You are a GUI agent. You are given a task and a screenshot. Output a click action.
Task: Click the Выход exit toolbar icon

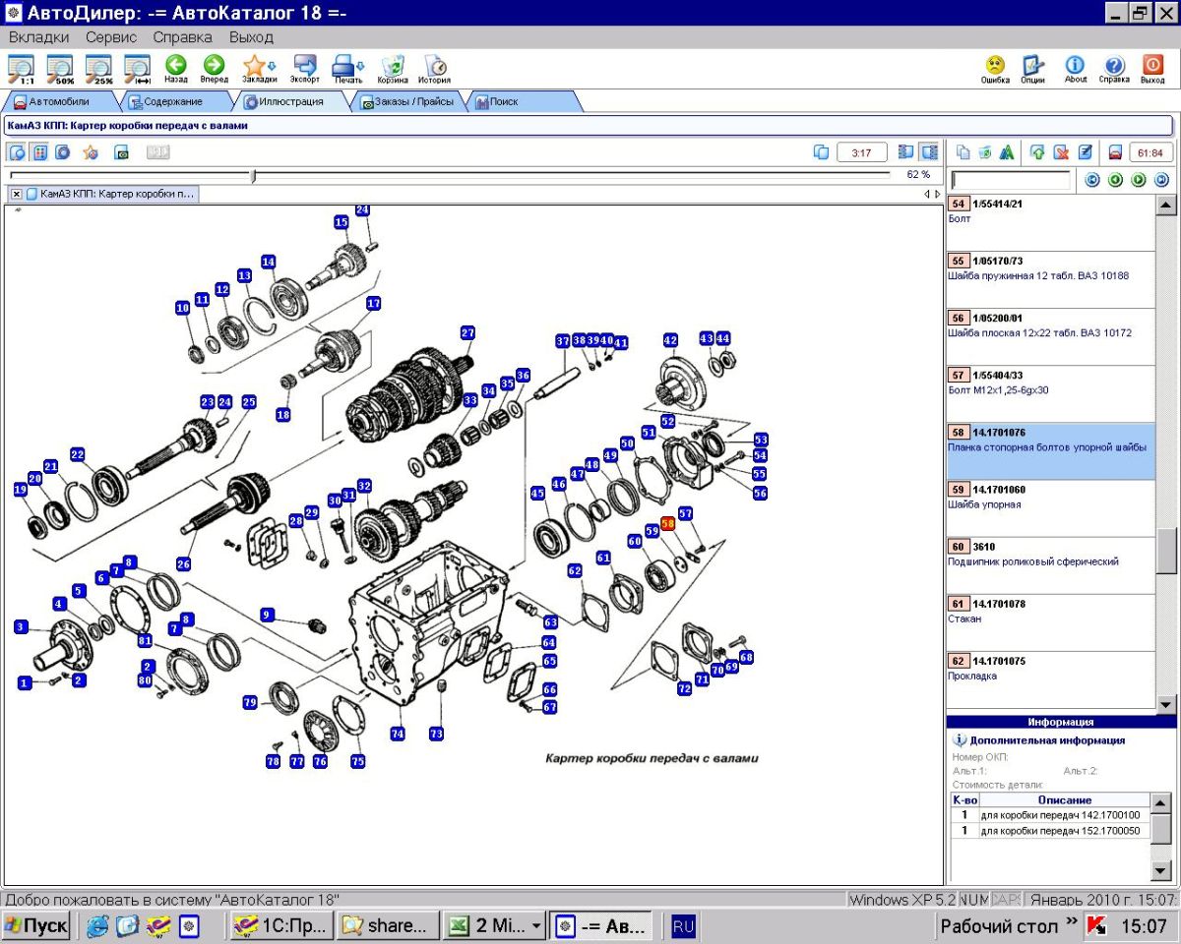pyautogui.click(x=1152, y=69)
